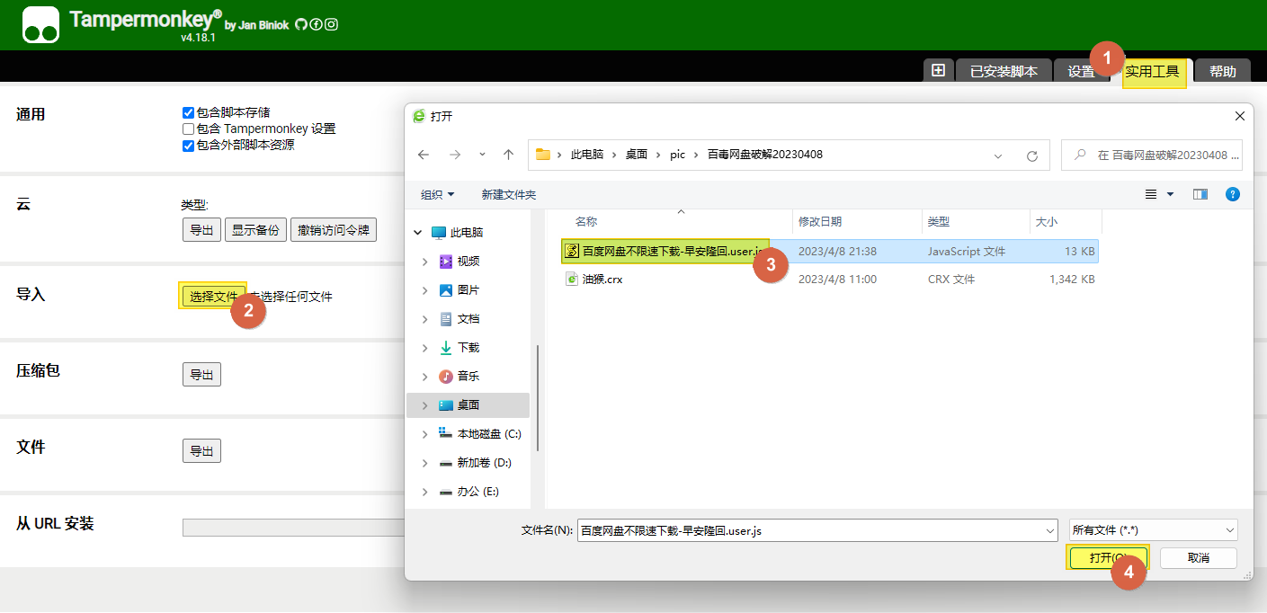
Task: Open the 所有文件 file type dropdown
Action: [x=1153, y=530]
